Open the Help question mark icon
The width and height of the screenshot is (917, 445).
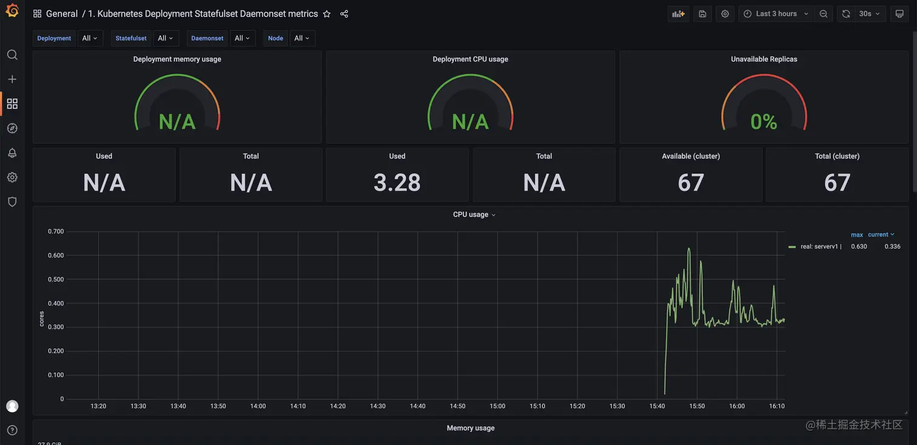[x=12, y=430]
